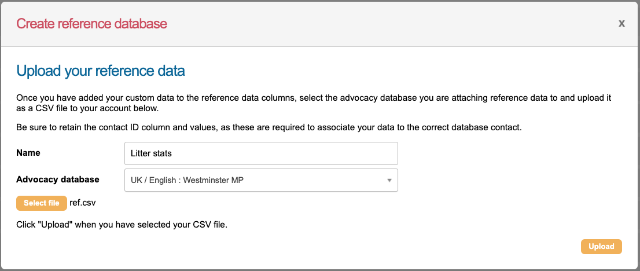The height and width of the screenshot is (271, 640).
Task: Click the arrow on the Advocacy database selector
Action: [389, 180]
